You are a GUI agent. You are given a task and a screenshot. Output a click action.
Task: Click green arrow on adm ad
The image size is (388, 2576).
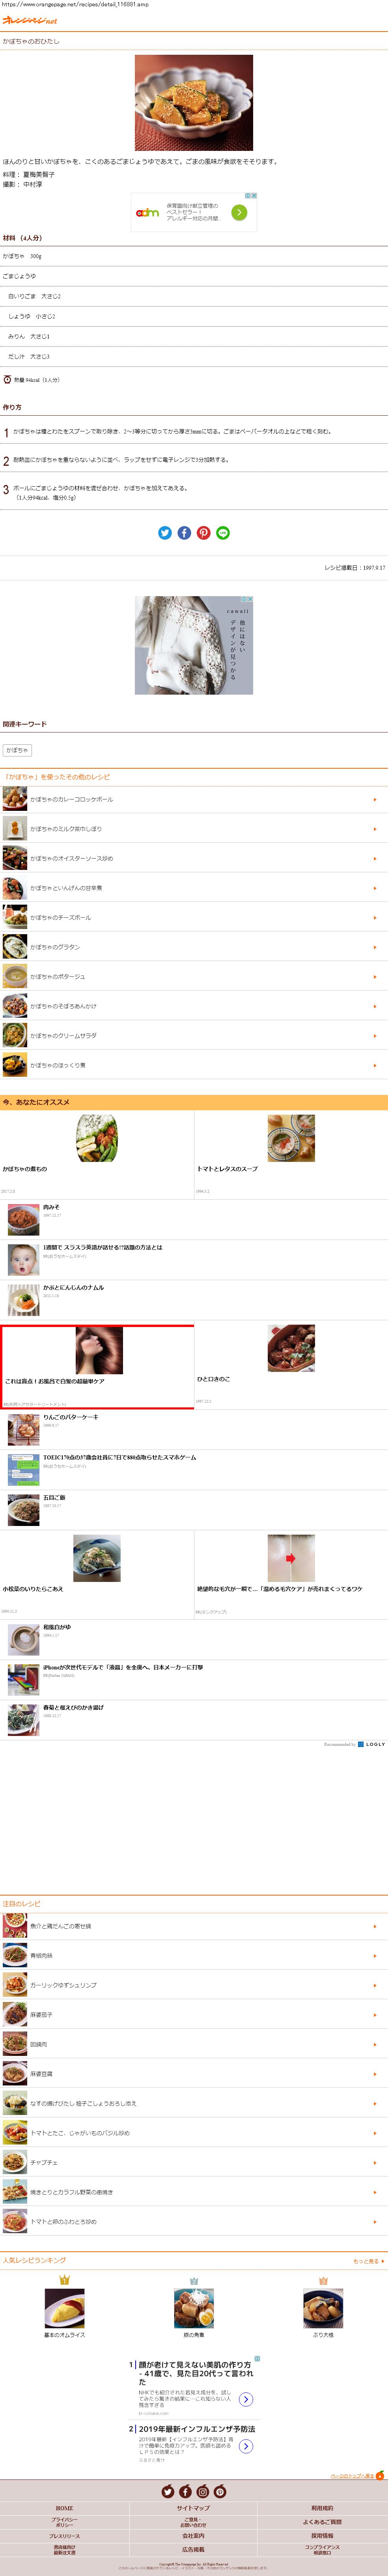tap(239, 212)
